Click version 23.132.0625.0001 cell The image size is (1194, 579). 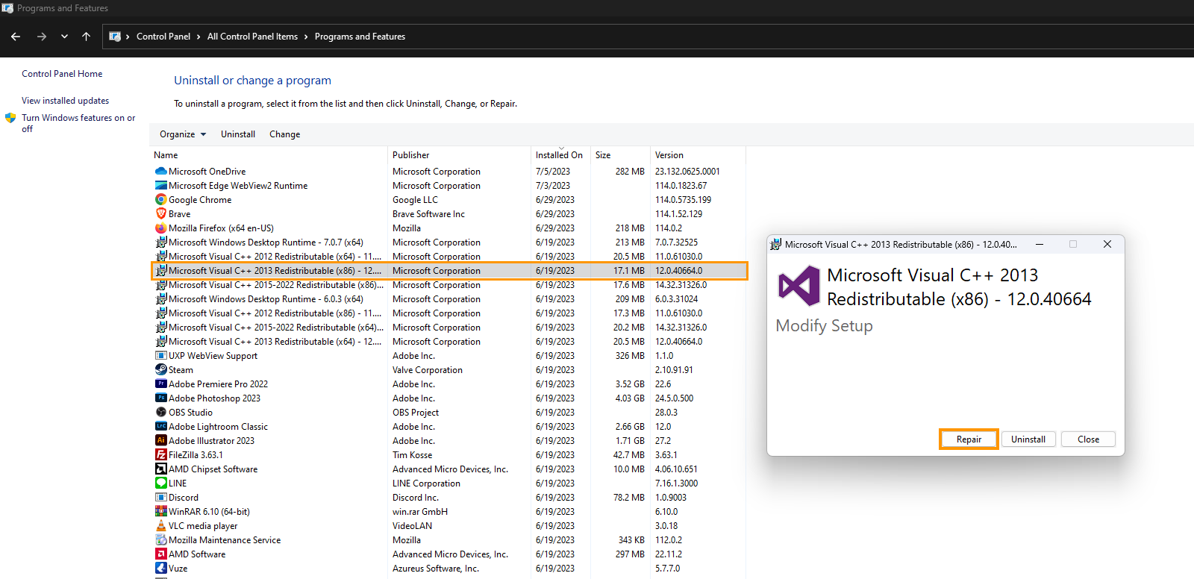click(x=687, y=172)
